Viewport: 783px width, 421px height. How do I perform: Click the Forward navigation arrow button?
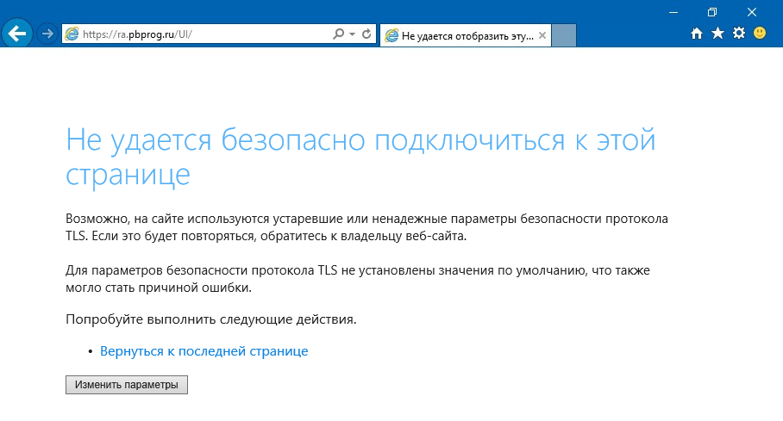[47, 34]
